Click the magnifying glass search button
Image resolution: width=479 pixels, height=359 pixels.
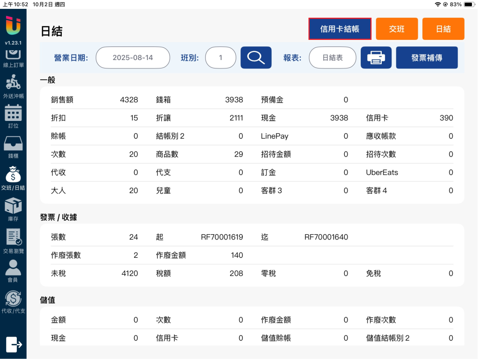[256, 58]
